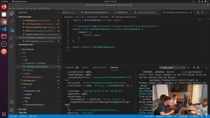
Task: Open Postman from the dock
Action: (x=4, y=51)
